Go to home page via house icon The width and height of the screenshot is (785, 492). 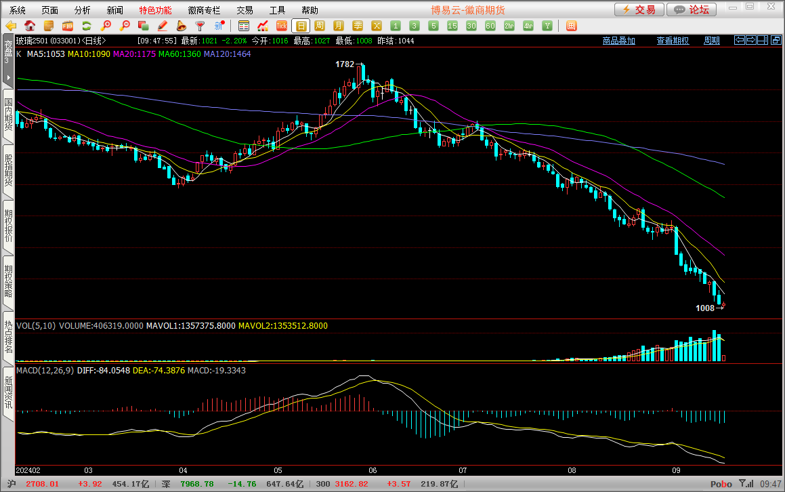point(30,26)
